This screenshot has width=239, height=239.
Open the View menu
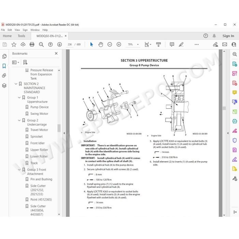point(17,30)
